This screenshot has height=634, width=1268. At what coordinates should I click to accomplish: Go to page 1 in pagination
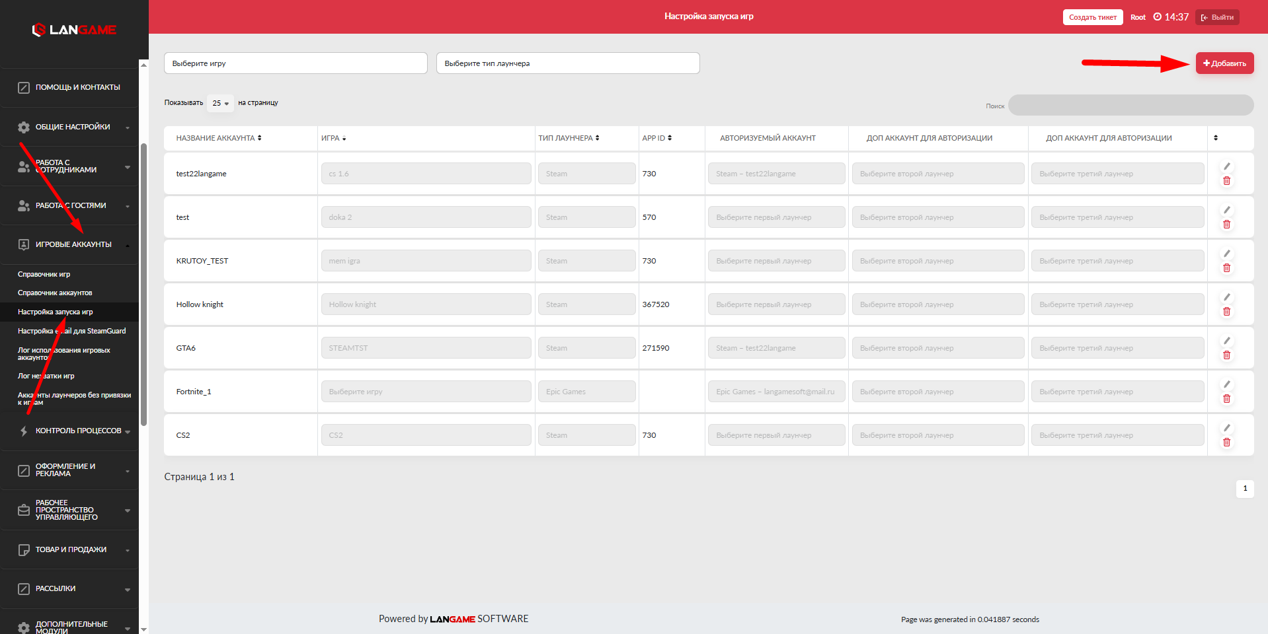1245,489
